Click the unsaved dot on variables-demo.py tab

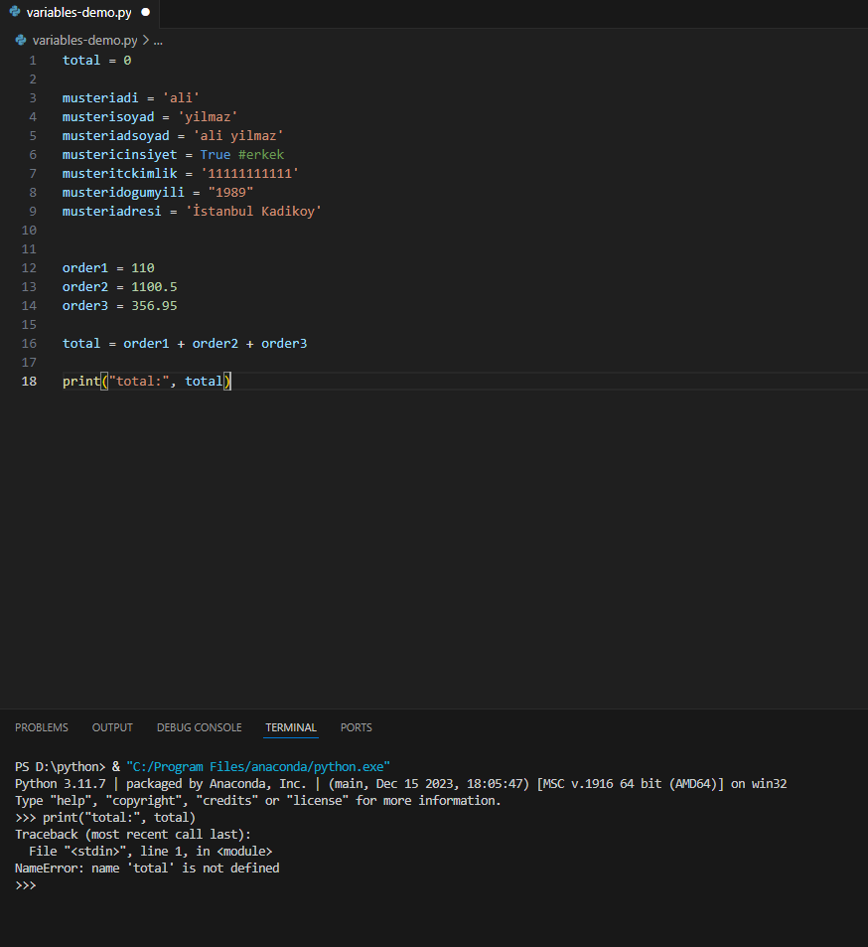coord(145,13)
